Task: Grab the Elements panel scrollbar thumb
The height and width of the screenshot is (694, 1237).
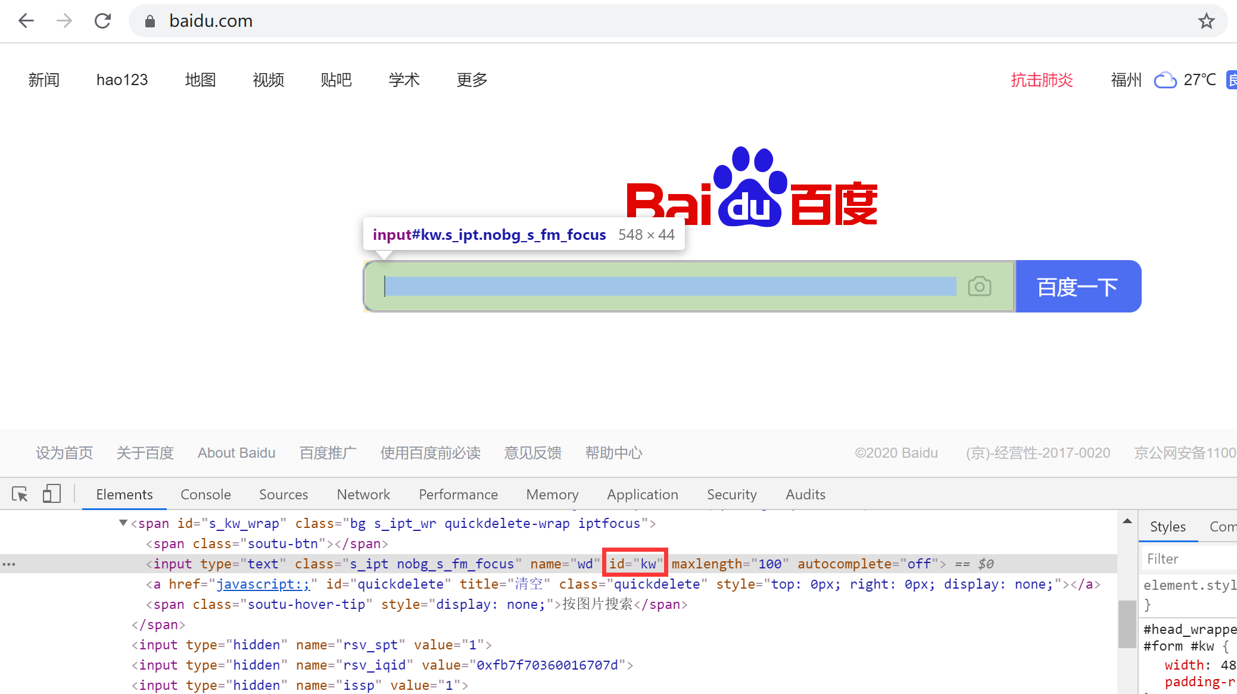Action: (1127, 624)
